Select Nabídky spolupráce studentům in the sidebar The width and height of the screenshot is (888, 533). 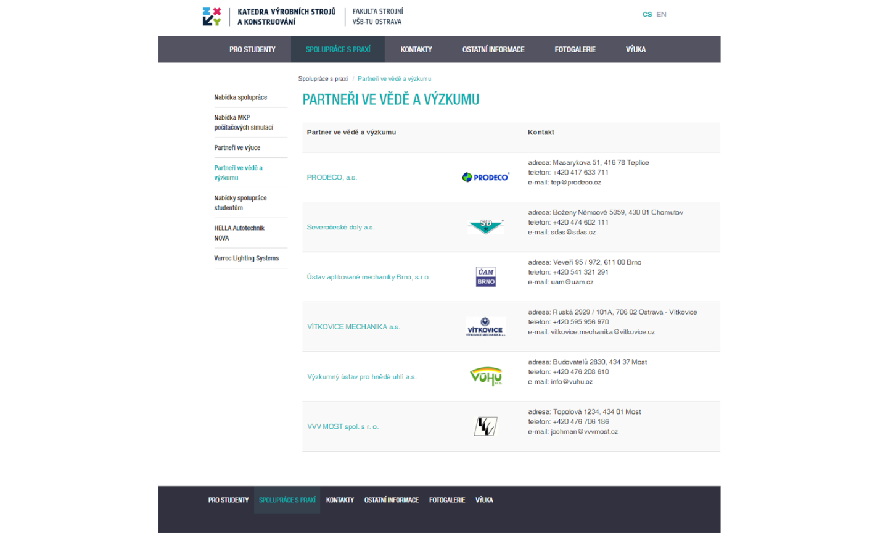(240, 203)
